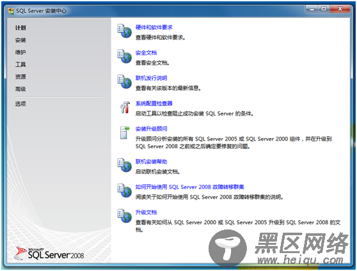
Task: Click the wrench tools icon for 系统配置检查器
Action: tap(125, 107)
